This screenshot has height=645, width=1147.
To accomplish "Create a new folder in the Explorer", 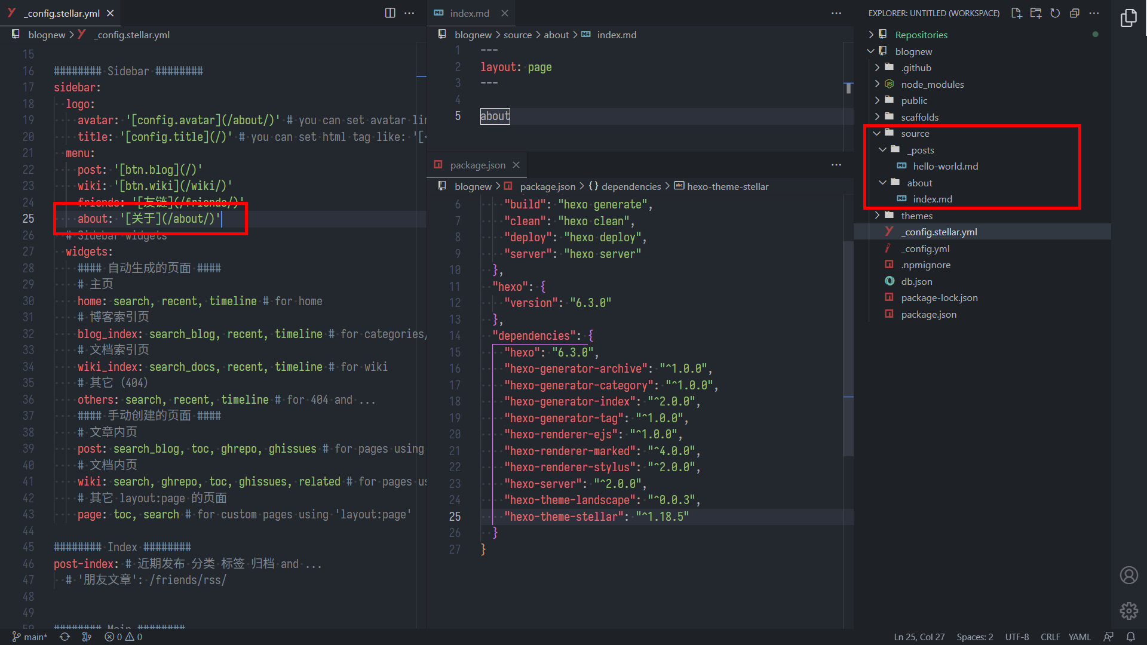I will tap(1036, 13).
